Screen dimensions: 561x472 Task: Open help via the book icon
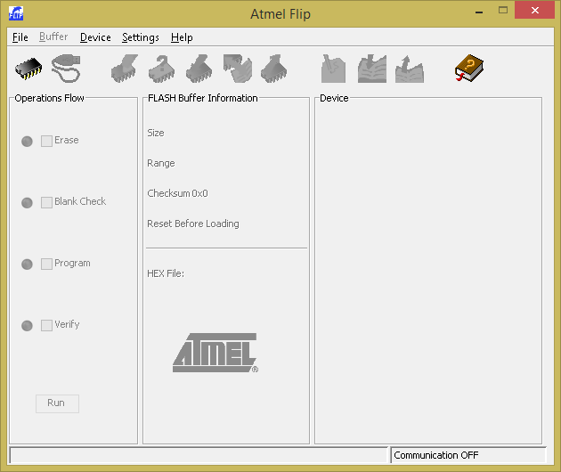click(x=468, y=68)
